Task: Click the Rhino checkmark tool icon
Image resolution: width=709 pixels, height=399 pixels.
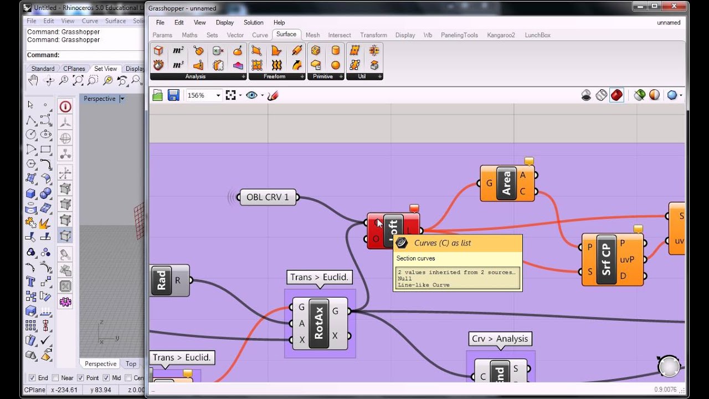Action: tap(45, 340)
